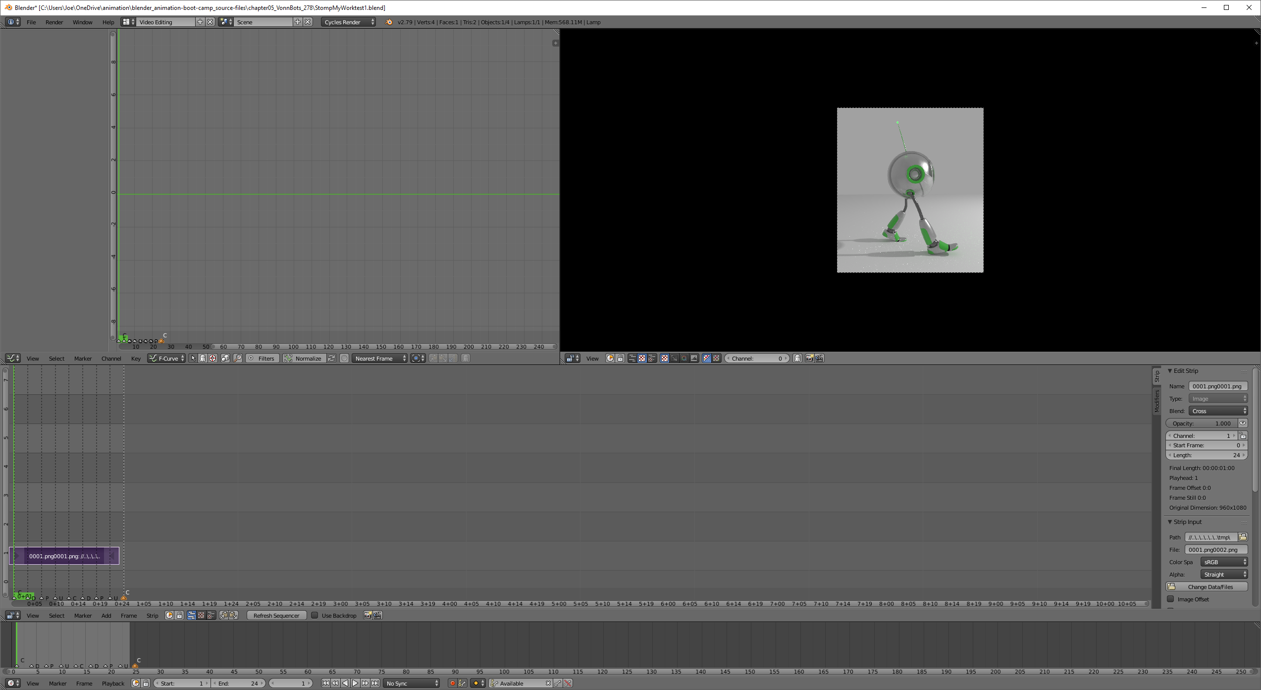
Task: Click the Opacity slider field
Action: coord(1202,423)
